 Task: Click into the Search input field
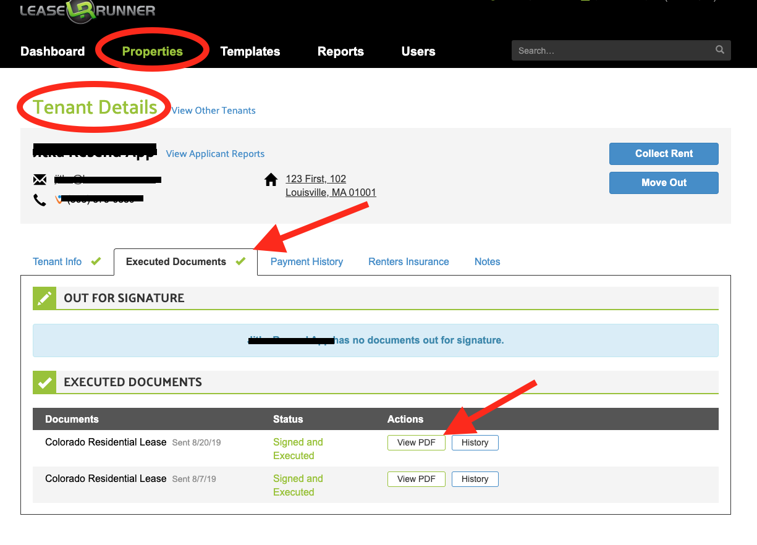click(612, 51)
